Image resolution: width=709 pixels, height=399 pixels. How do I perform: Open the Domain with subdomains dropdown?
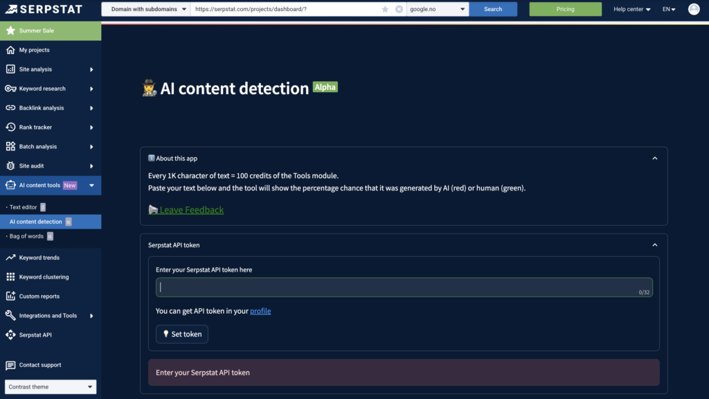tap(145, 9)
